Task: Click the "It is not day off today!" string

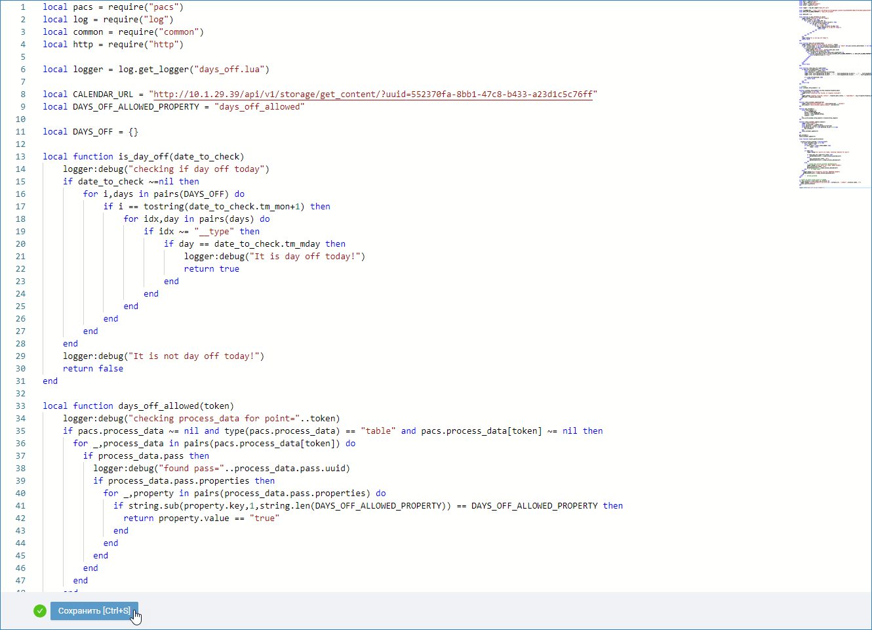Action: coord(196,356)
